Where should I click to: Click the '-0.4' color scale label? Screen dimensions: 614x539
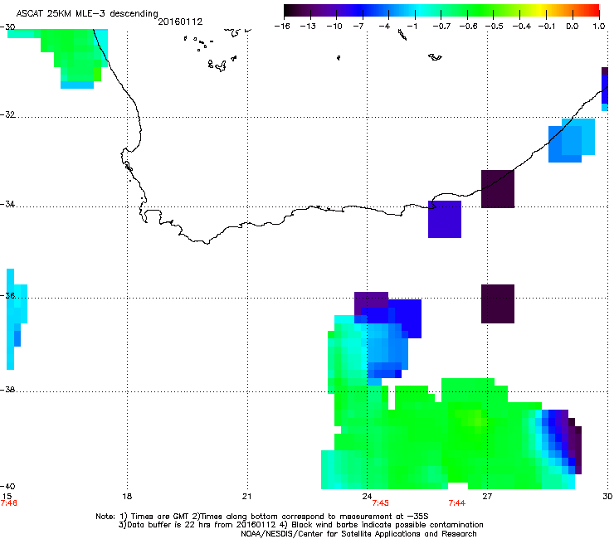tap(522, 27)
